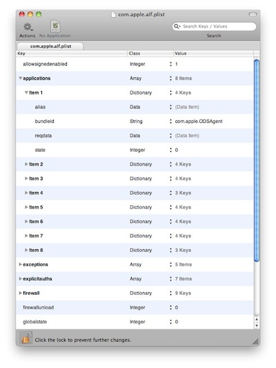
Task: Click the 8 Items value of applications
Action: (x=184, y=79)
